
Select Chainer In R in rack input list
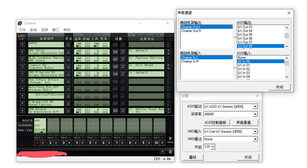[x=206, y=61]
